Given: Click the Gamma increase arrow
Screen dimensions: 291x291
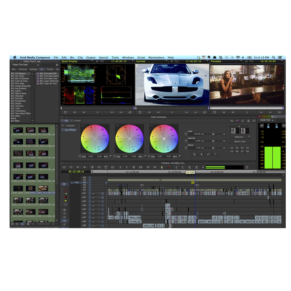Looking at the screenshot, I should pyautogui.click(x=224, y=141).
